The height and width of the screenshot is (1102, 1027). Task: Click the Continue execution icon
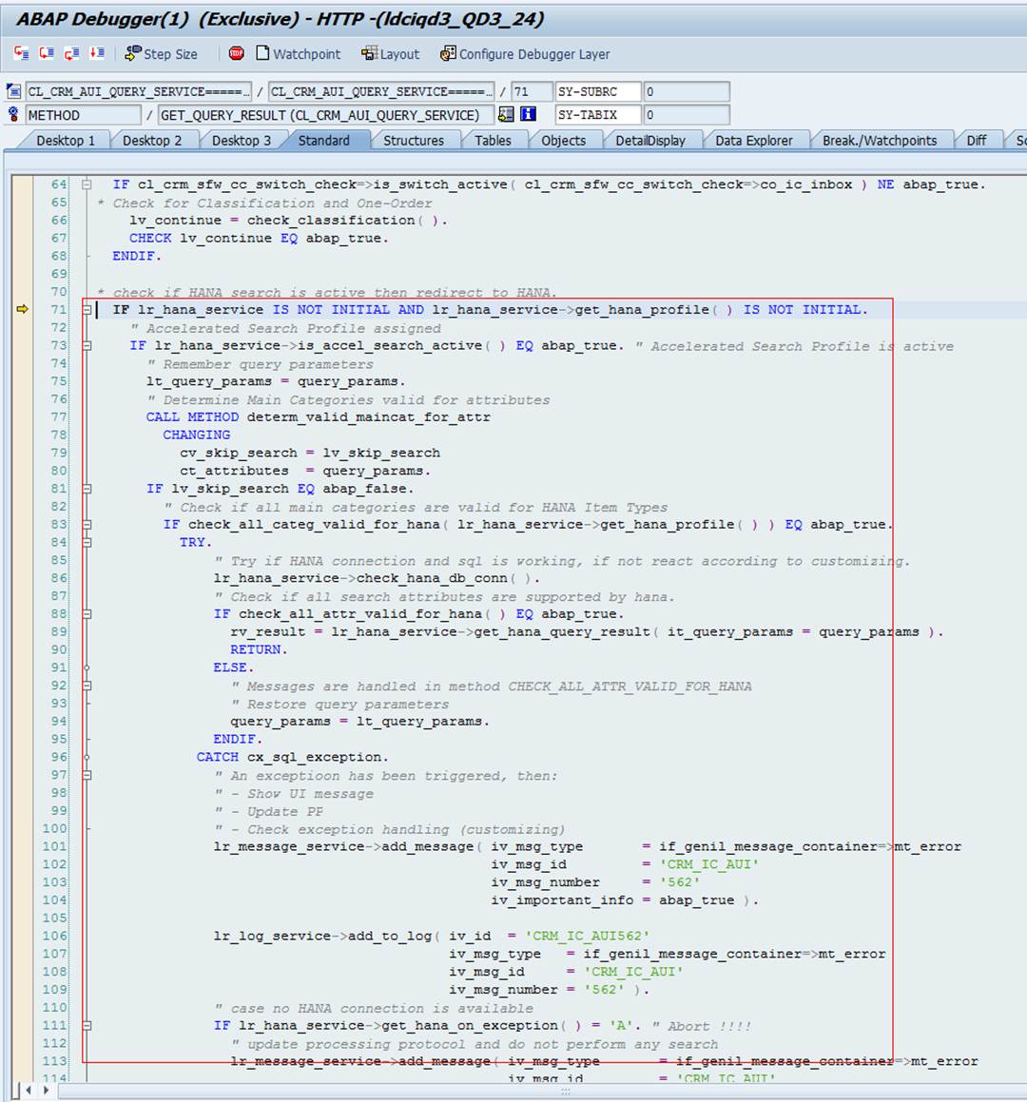[x=96, y=53]
